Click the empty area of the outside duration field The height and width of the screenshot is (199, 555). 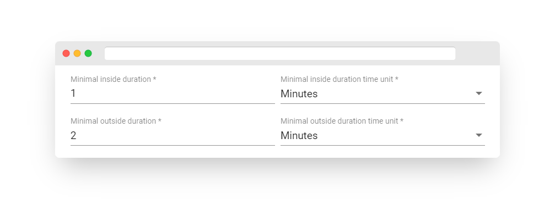177,135
